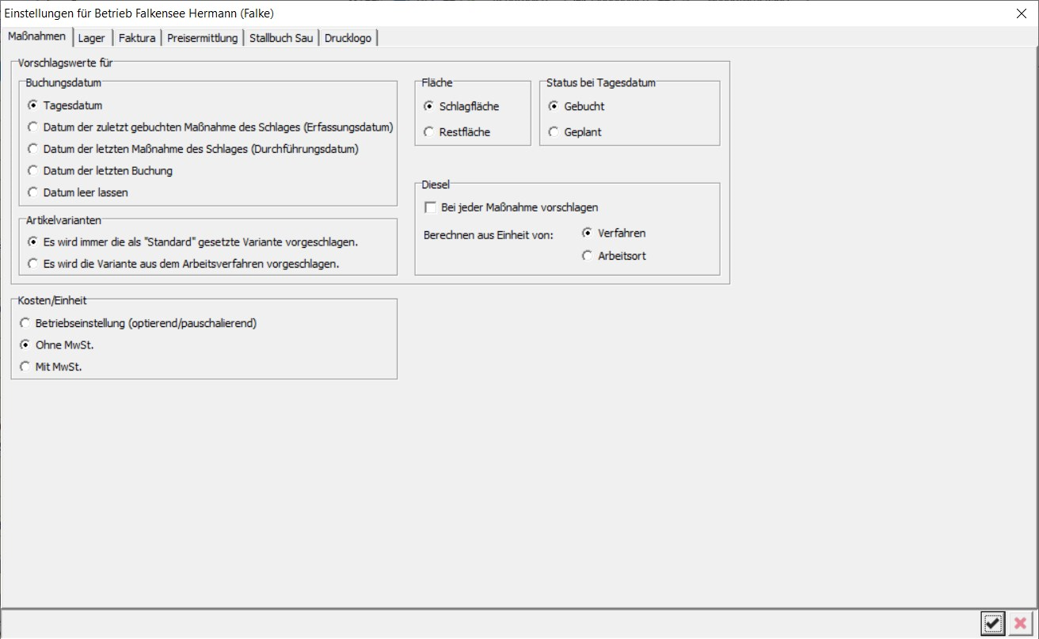This screenshot has width=1039, height=639.
Task: Switch to the Drucklogo tab
Action: click(348, 38)
